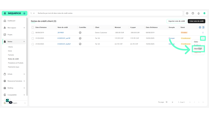This screenshot has width=209, height=117.
Task: Select Éditer from the row context menu
Action: 196,42
